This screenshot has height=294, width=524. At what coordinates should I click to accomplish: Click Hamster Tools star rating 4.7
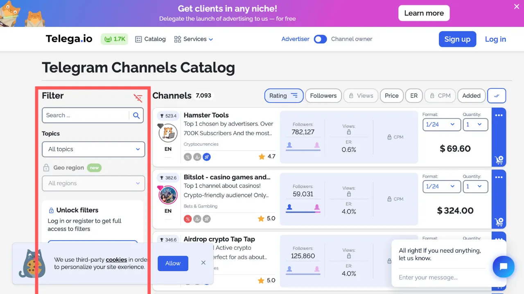point(267,156)
